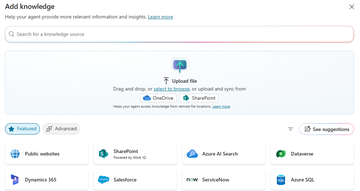Click the Azure AI Search cloud icon
The height and width of the screenshot is (191, 360).
192,154
